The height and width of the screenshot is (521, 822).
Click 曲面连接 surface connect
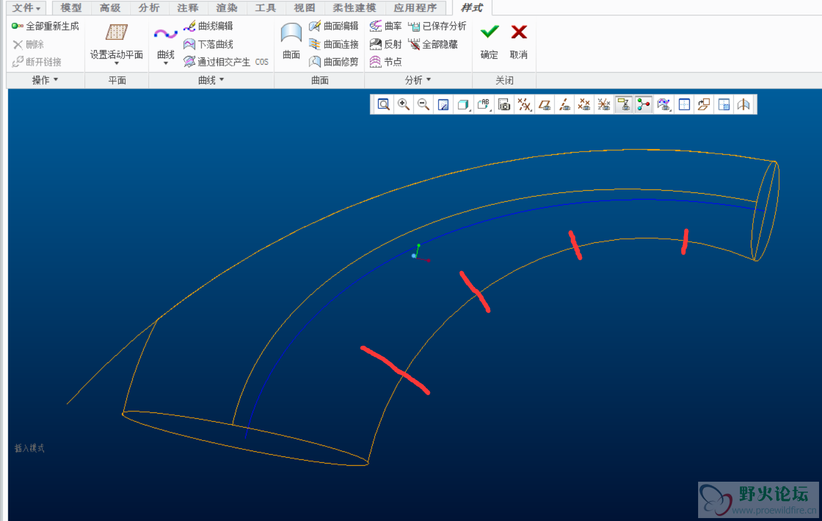click(333, 44)
